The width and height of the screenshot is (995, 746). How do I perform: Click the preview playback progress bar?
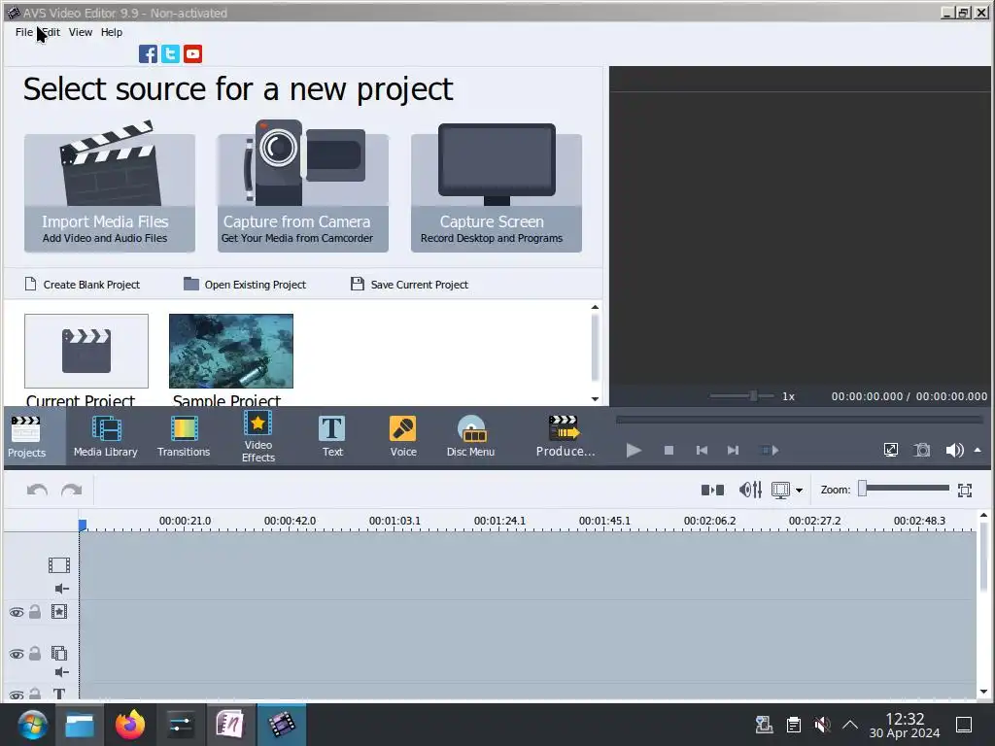[800, 420]
